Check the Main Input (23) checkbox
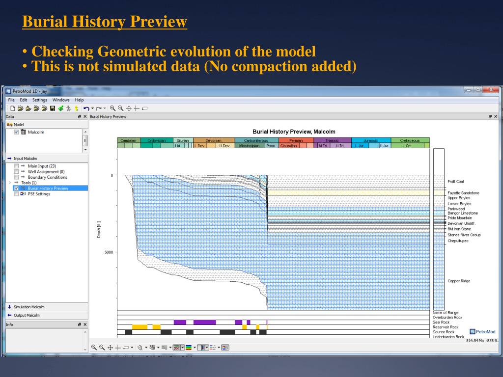The width and height of the screenshot is (503, 377). point(16,166)
